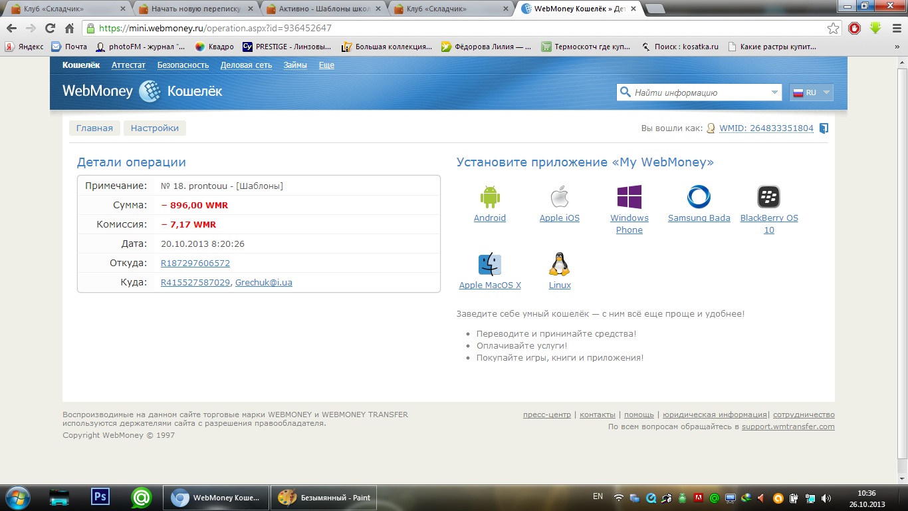The width and height of the screenshot is (908, 511).
Task: Click the sum value − 896,00 WMR
Action: pos(194,206)
